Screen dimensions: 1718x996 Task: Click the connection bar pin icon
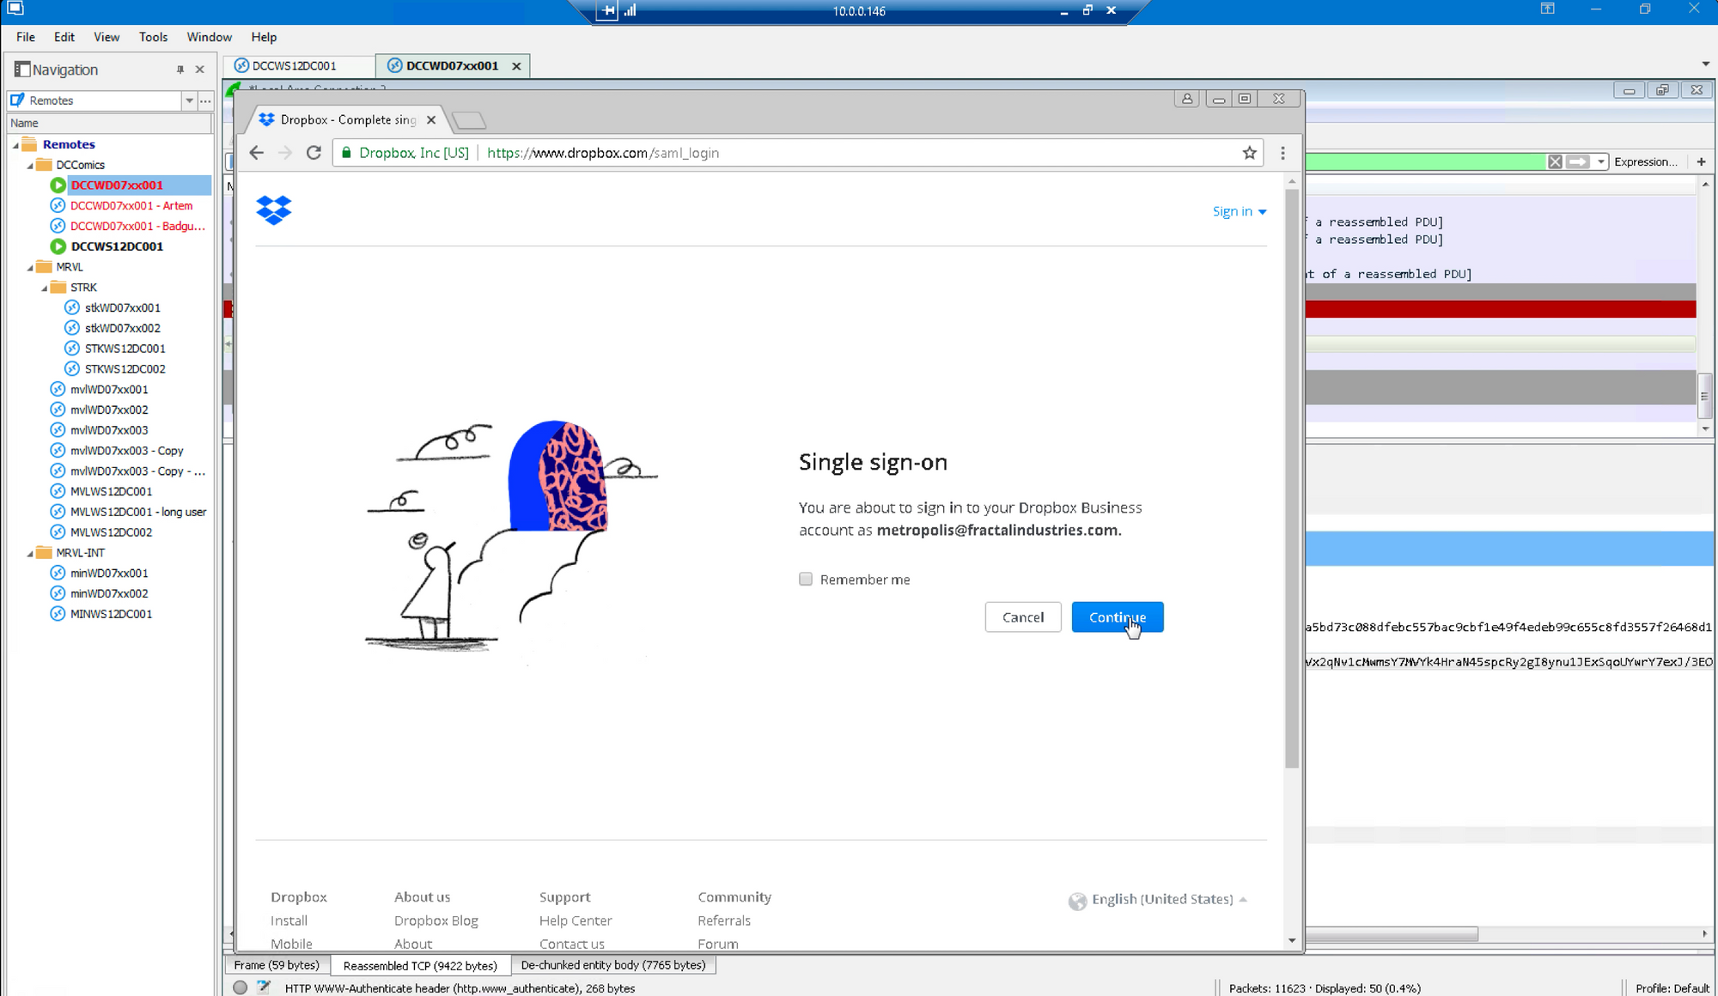[x=608, y=10]
